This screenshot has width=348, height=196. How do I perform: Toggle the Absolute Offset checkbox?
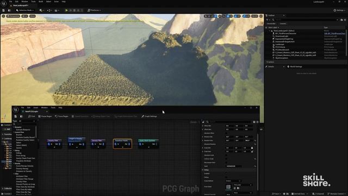tap(226, 133)
